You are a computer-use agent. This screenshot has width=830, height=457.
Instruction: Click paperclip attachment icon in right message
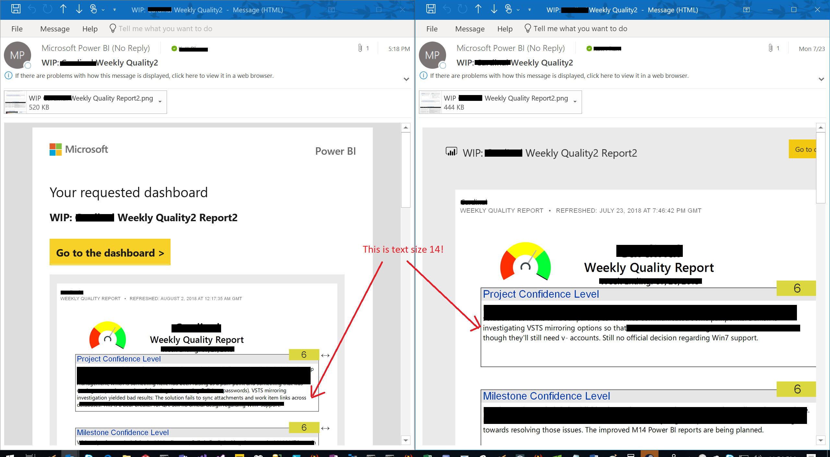[770, 48]
